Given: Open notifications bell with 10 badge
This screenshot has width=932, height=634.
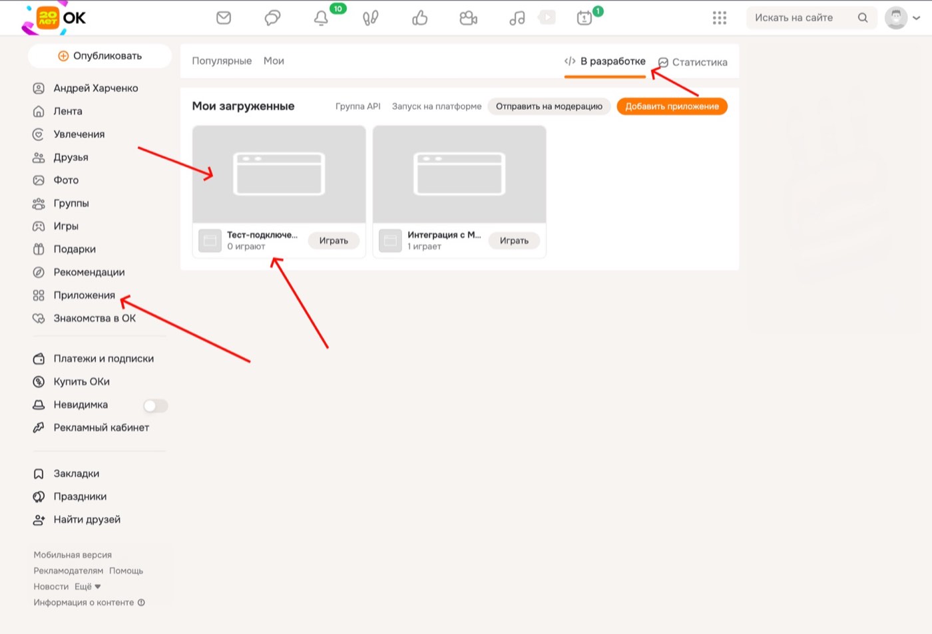Looking at the screenshot, I should tap(321, 18).
